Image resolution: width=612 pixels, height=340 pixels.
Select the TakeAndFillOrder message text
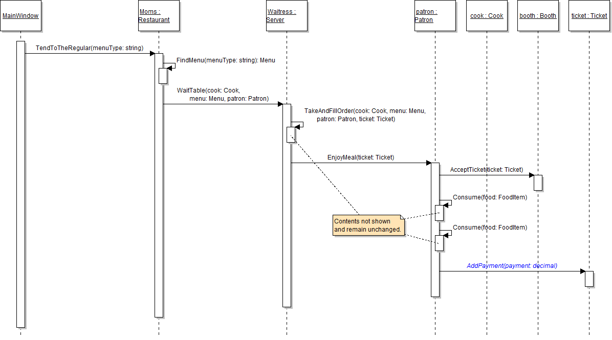[x=364, y=115]
